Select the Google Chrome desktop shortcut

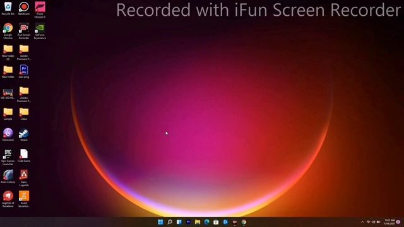8,31
